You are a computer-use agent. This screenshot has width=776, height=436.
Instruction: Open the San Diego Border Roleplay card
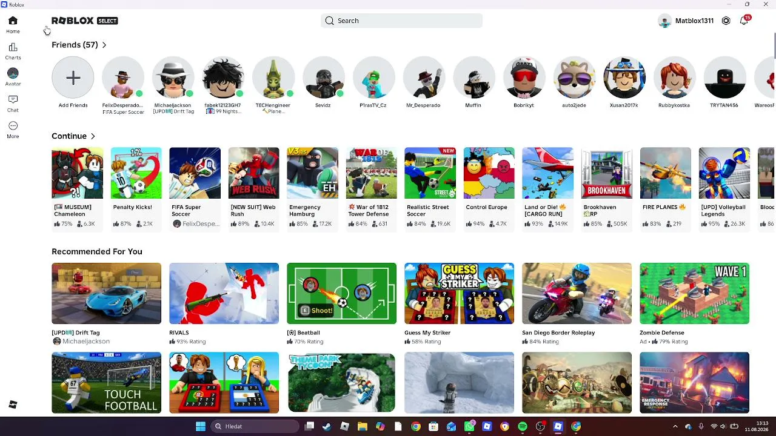[x=577, y=294]
